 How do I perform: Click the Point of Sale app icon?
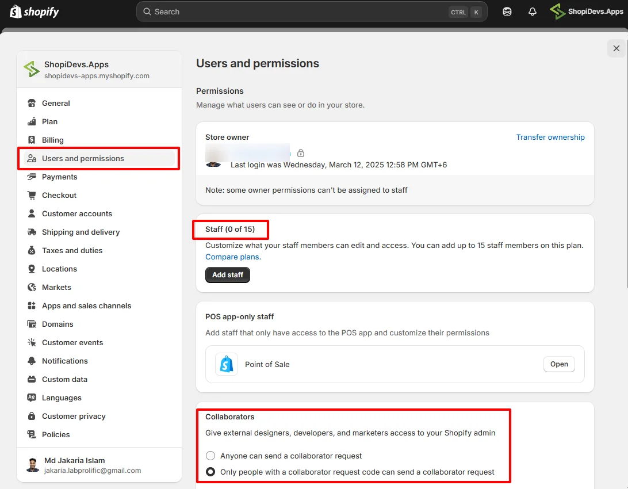(227, 364)
